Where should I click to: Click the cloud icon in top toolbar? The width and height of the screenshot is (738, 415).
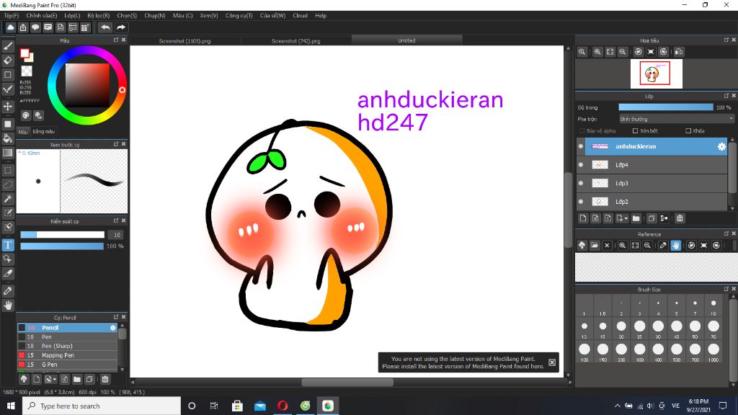point(10,27)
